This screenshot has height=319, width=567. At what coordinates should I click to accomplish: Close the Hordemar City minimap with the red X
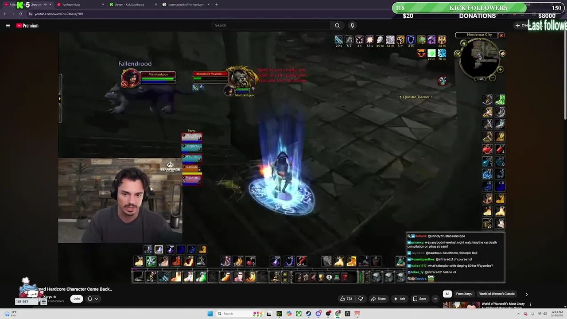[x=501, y=35]
